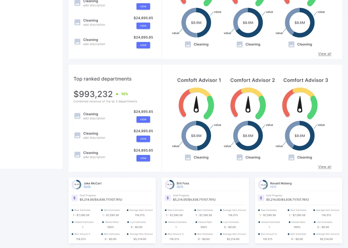Open the upper View all link

tap(325, 54)
